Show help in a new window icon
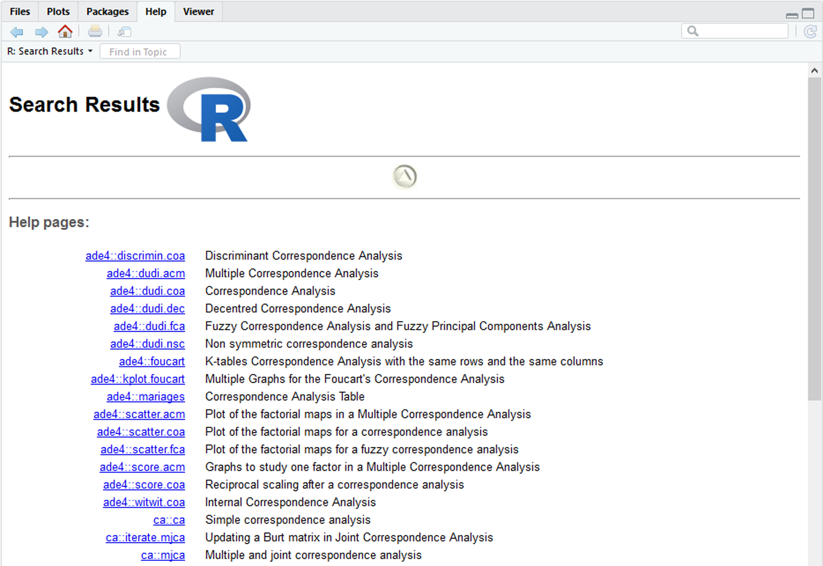Image resolution: width=823 pixels, height=566 pixels. coord(124,32)
